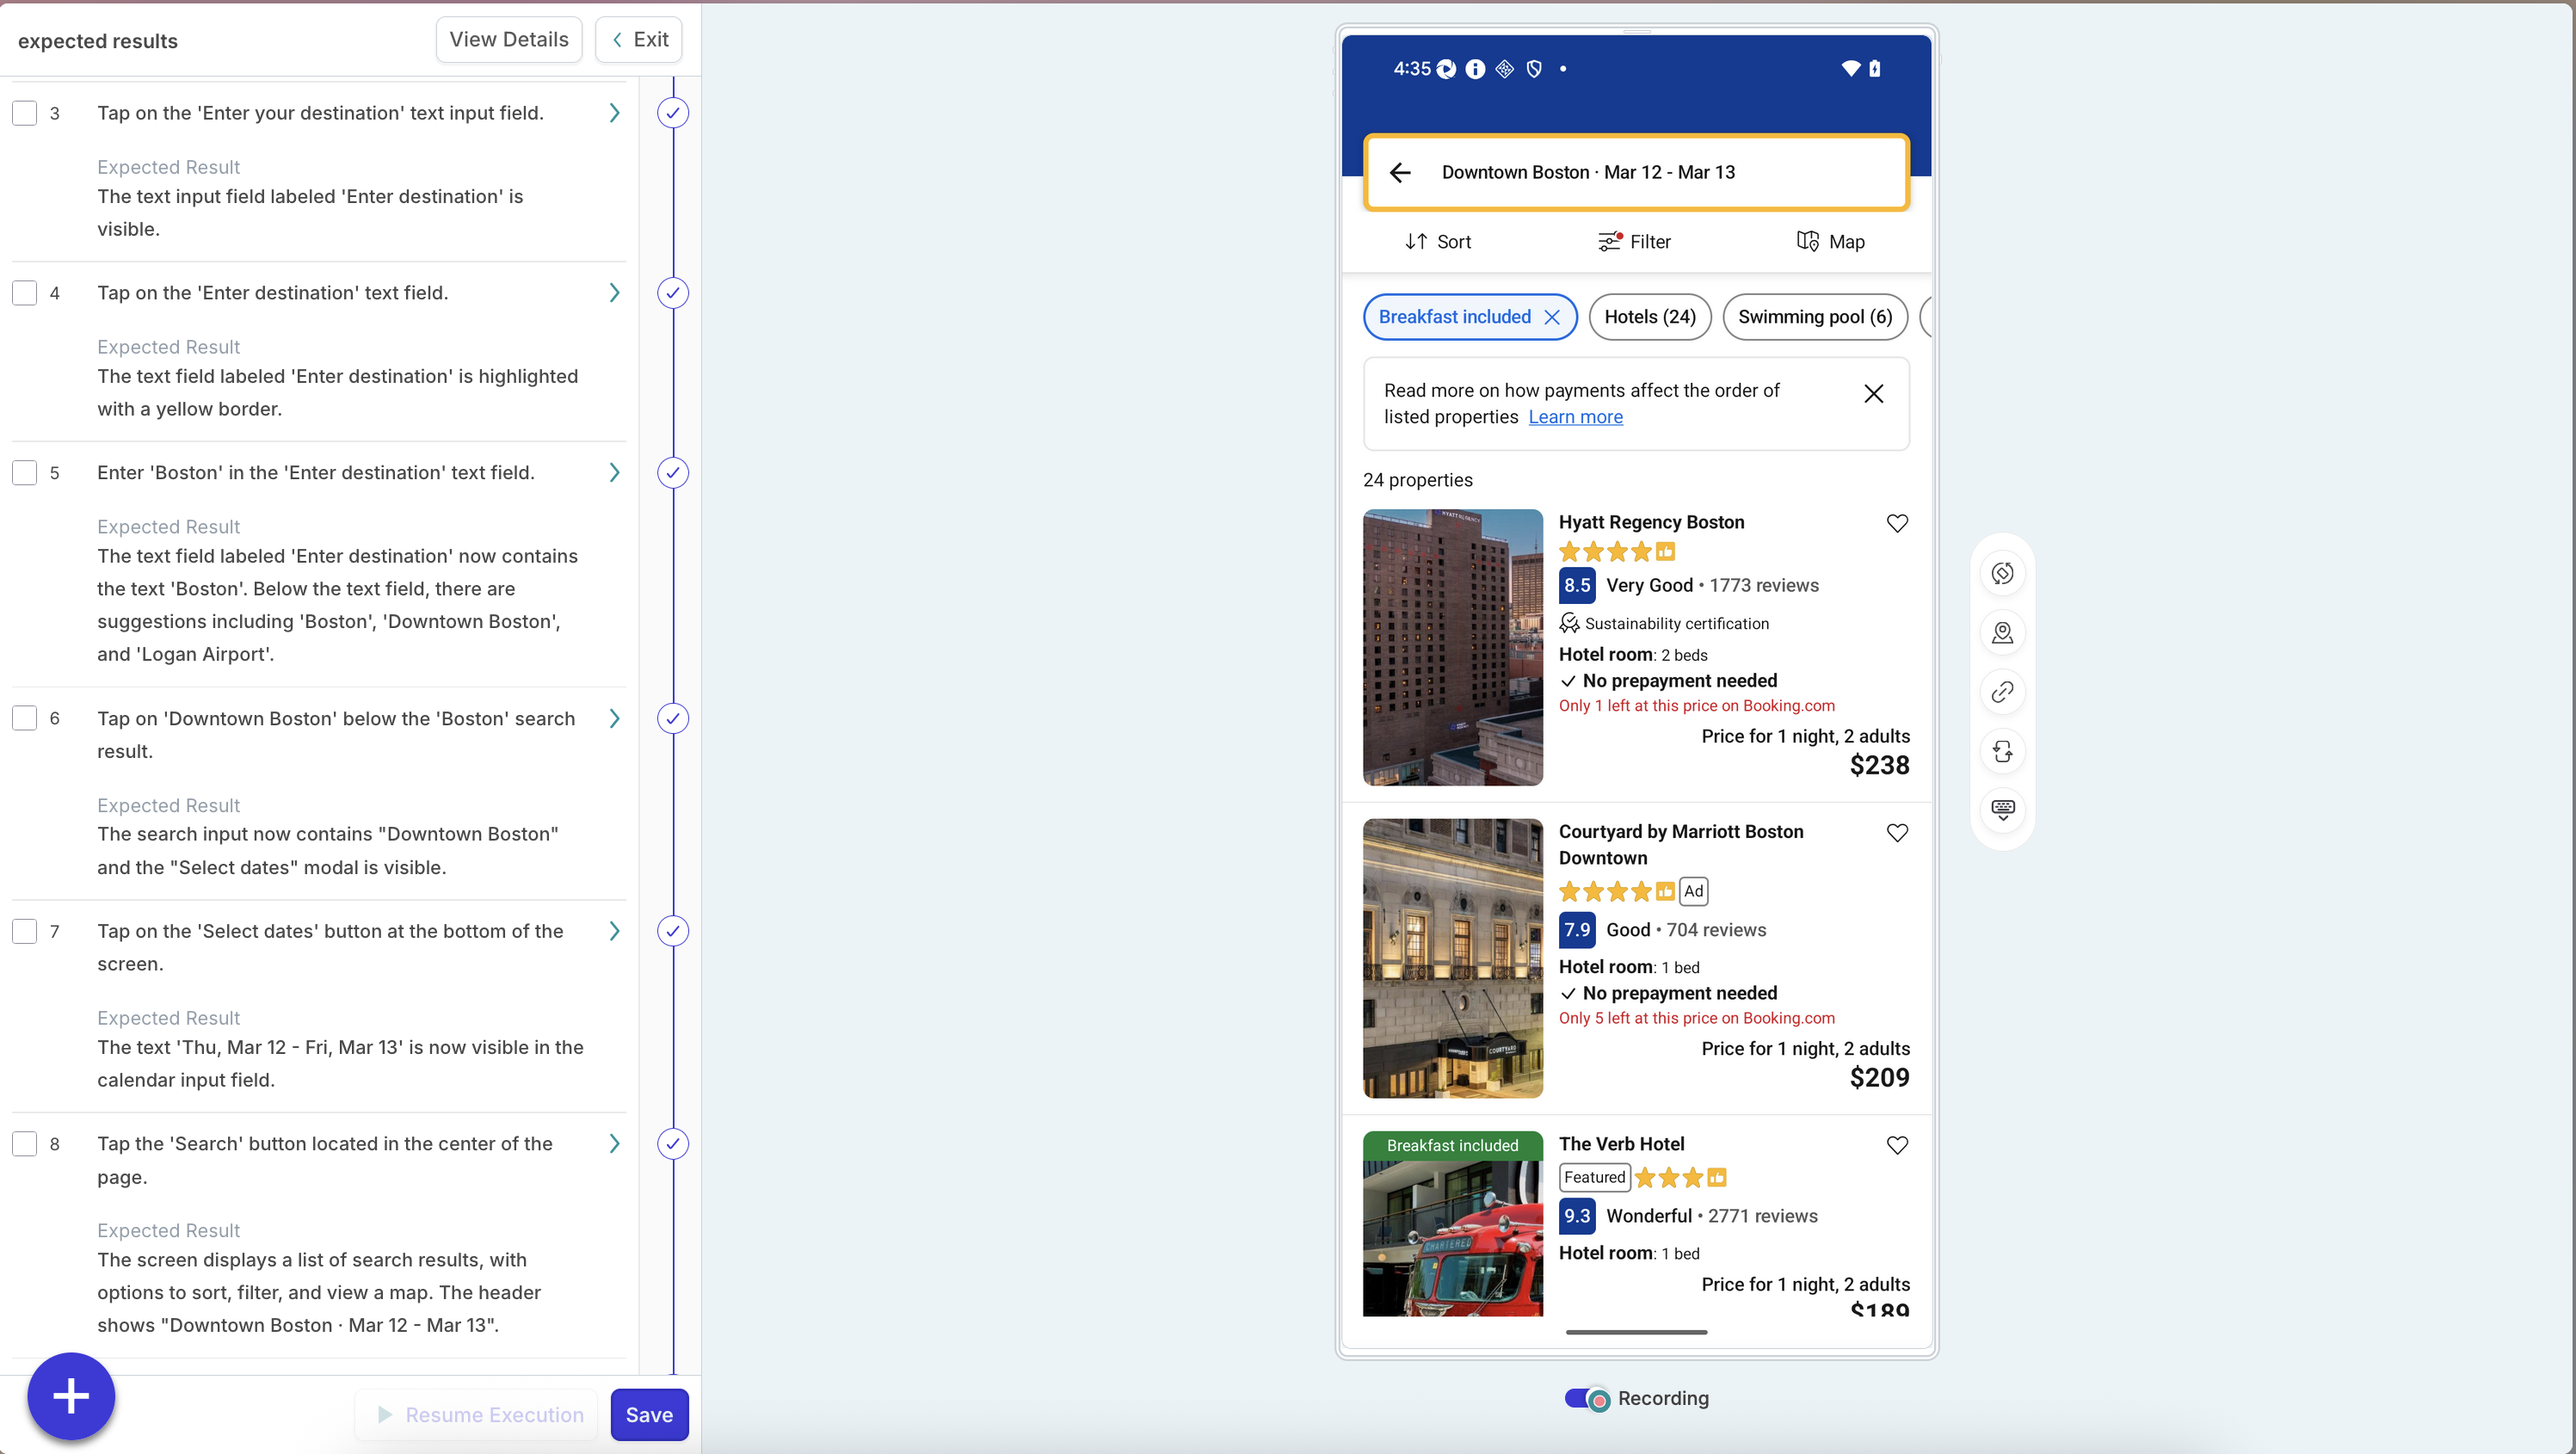This screenshot has width=2576, height=1454.
Task: Click the Save button
Action: click(x=649, y=1414)
